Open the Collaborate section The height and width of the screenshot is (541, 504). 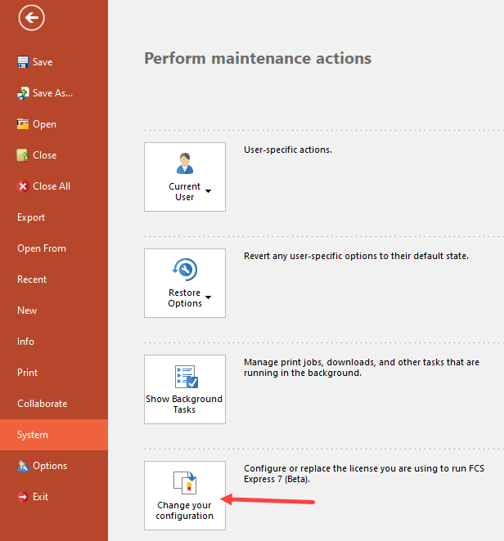pyautogui.click(x=42, y=404)
